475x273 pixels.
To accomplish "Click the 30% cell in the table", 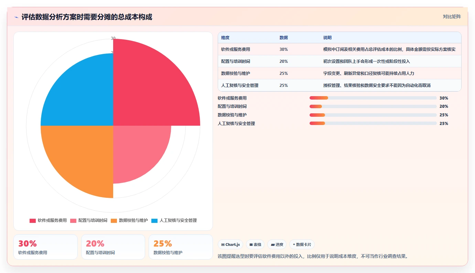I will click(284, 49).
